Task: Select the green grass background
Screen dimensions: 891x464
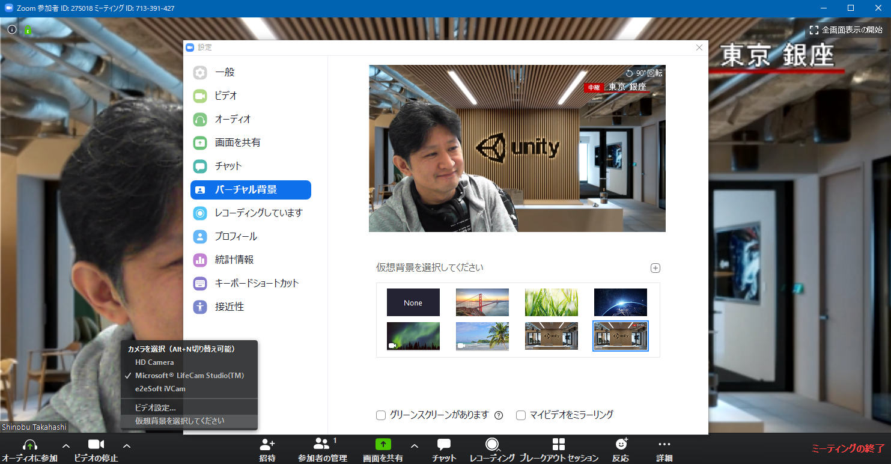Action: tap(552, 302)
